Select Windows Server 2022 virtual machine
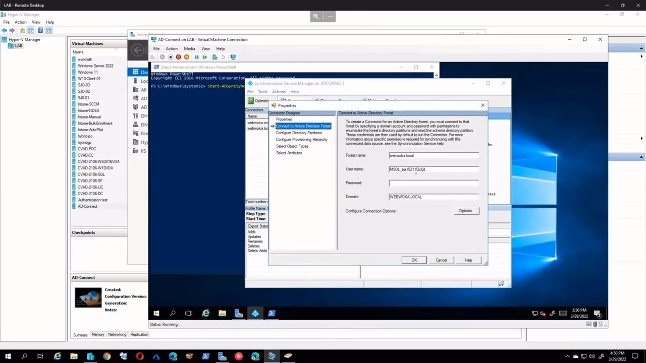The width and height of the screenshot is (646, 363). tap(95, 66)
